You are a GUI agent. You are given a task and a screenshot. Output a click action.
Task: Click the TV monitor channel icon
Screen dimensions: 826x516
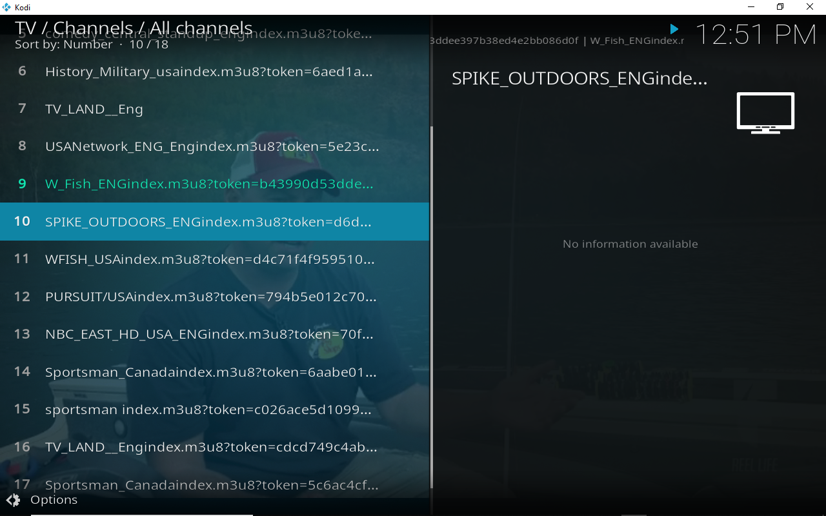pyautogui.click(x=765, y=113)
